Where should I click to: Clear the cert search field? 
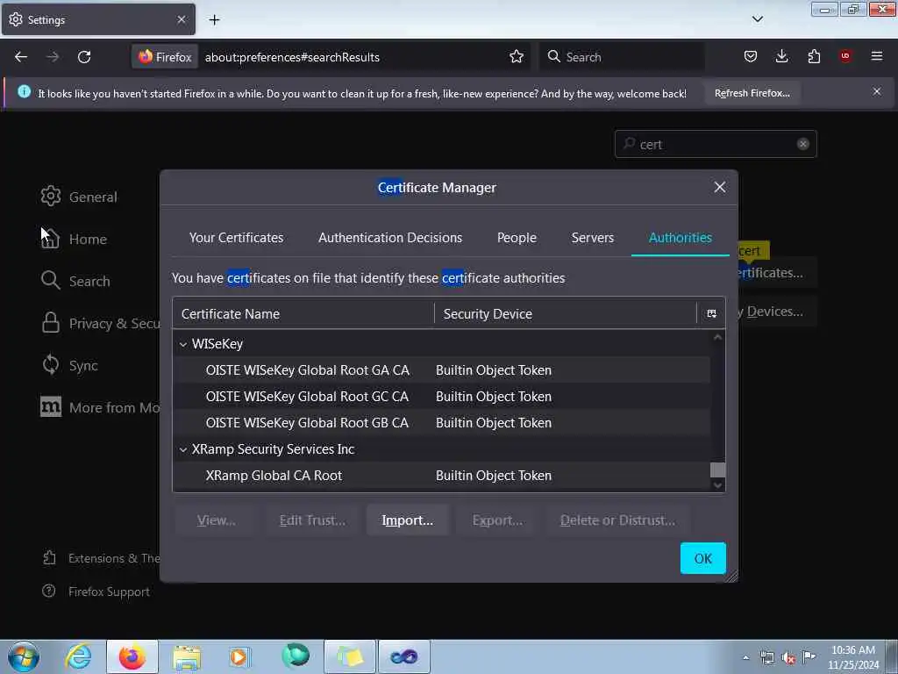[803, 144]
